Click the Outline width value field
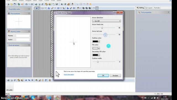Viewport: 177px width, 100px height. coord(119,62)
